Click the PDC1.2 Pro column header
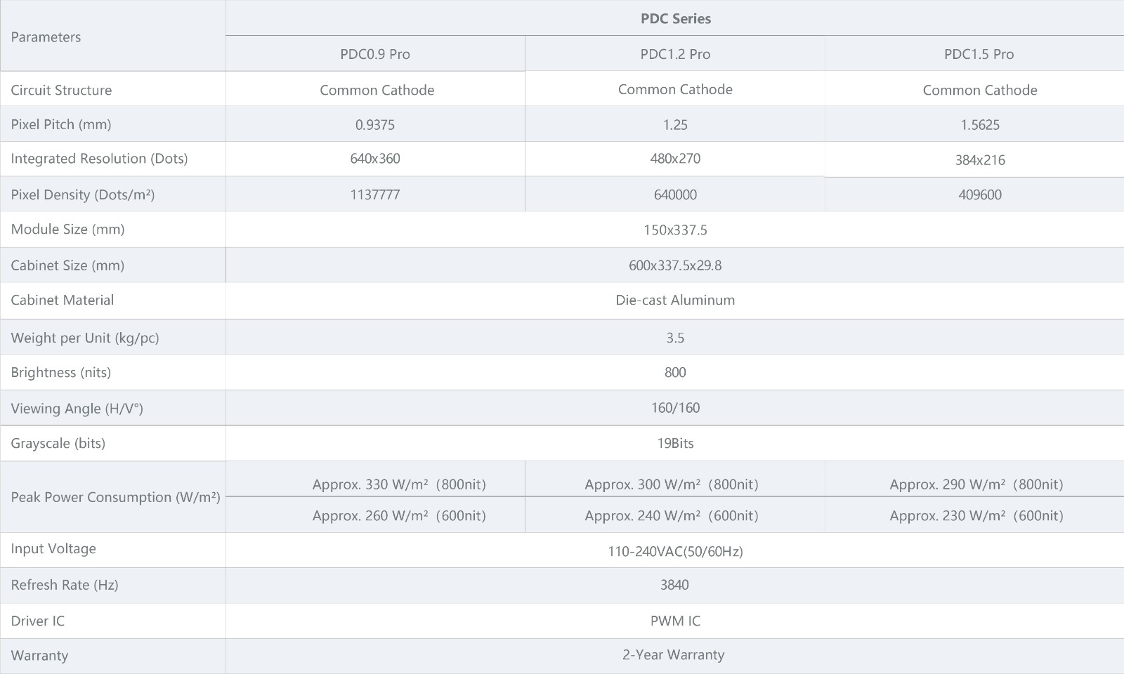This screenshot has height=674, width=1124. (675, 54)
